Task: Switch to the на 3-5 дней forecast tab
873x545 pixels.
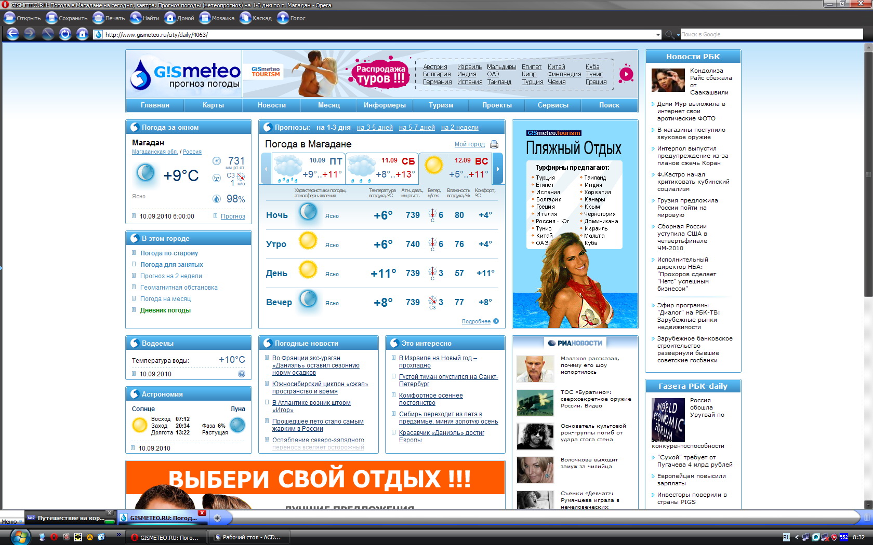Action: [x=375, y=128]
